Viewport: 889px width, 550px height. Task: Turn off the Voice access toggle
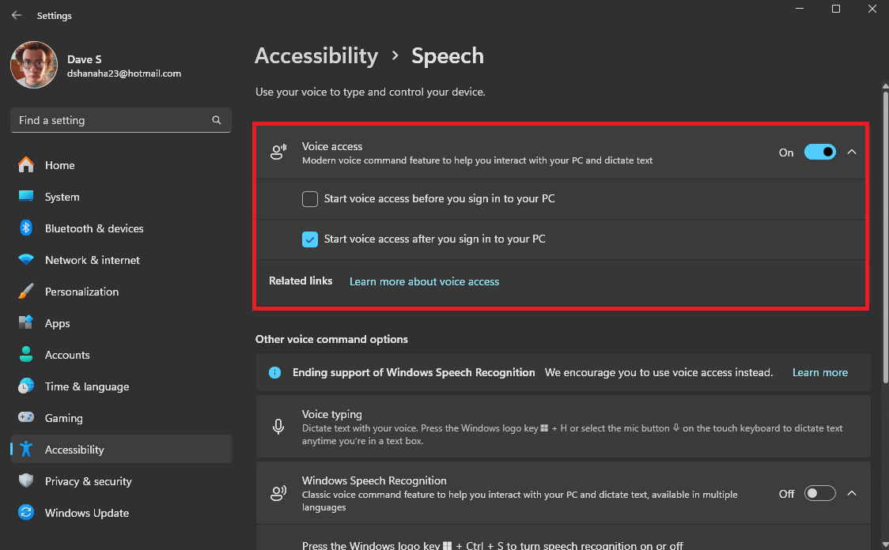point(821,152)
